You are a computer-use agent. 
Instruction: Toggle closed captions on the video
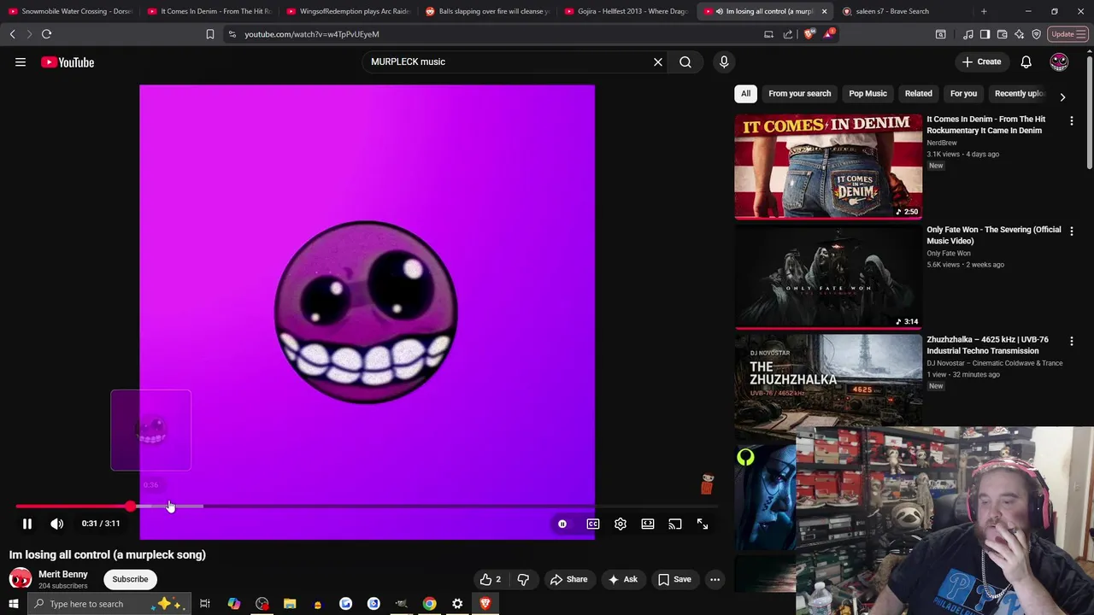(593, 524)
